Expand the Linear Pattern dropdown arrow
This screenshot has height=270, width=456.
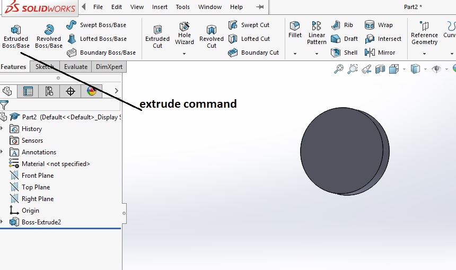tap(317, 54)
